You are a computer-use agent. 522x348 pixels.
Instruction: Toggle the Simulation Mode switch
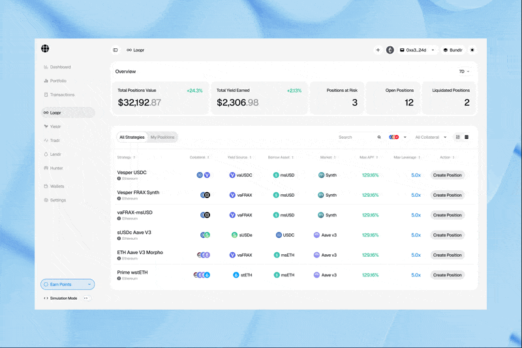86,298
